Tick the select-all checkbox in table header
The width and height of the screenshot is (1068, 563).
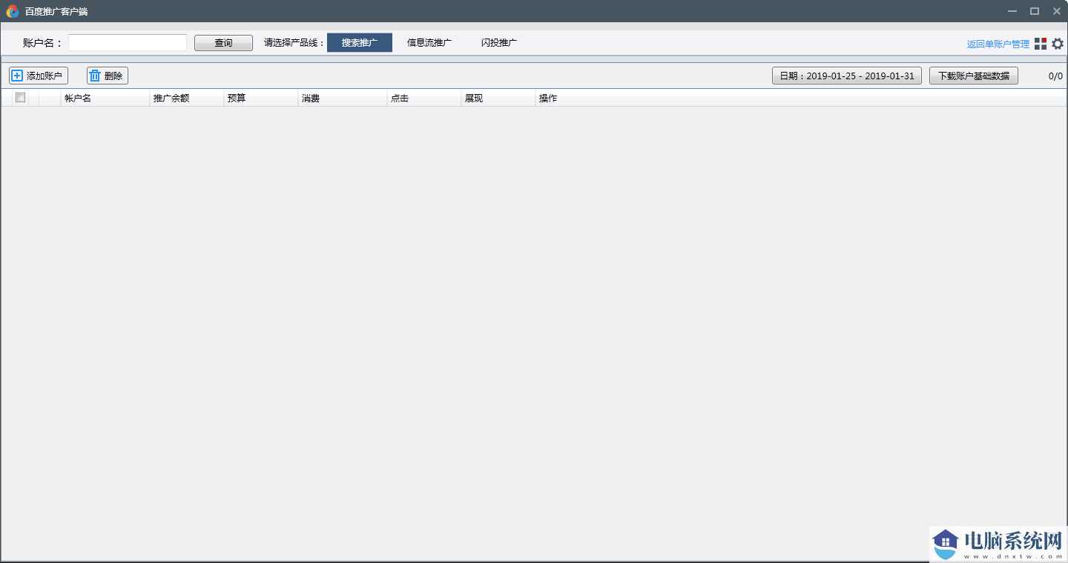(x=21, y=98)
